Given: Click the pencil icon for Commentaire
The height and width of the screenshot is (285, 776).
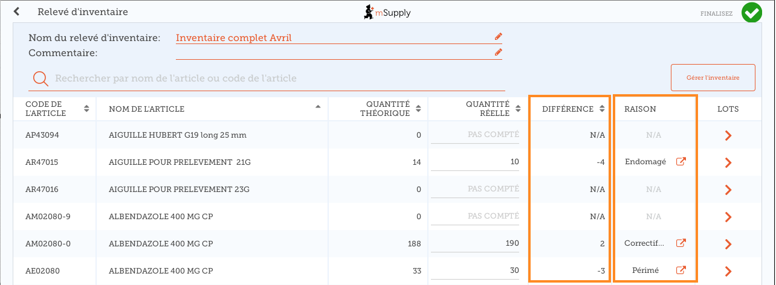Looking at the screenshot, I should pos(498,53).
